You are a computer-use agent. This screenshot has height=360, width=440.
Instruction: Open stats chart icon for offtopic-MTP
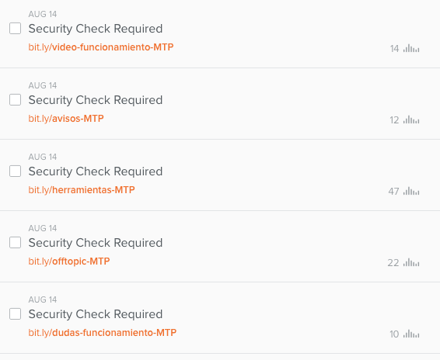click(x=411, y=262)
